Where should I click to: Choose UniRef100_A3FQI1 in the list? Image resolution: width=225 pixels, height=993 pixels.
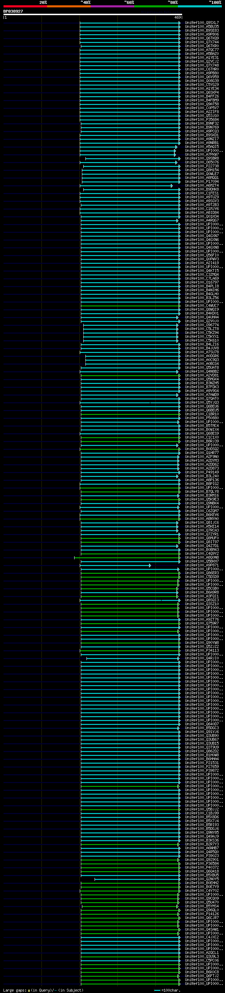click(202, 596)
